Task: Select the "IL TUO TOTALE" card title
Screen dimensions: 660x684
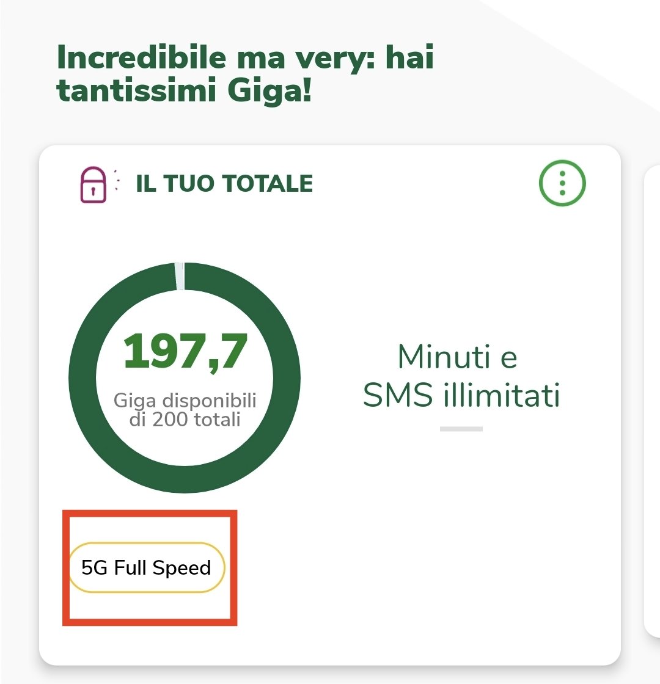Action: (x=224, y=183)
